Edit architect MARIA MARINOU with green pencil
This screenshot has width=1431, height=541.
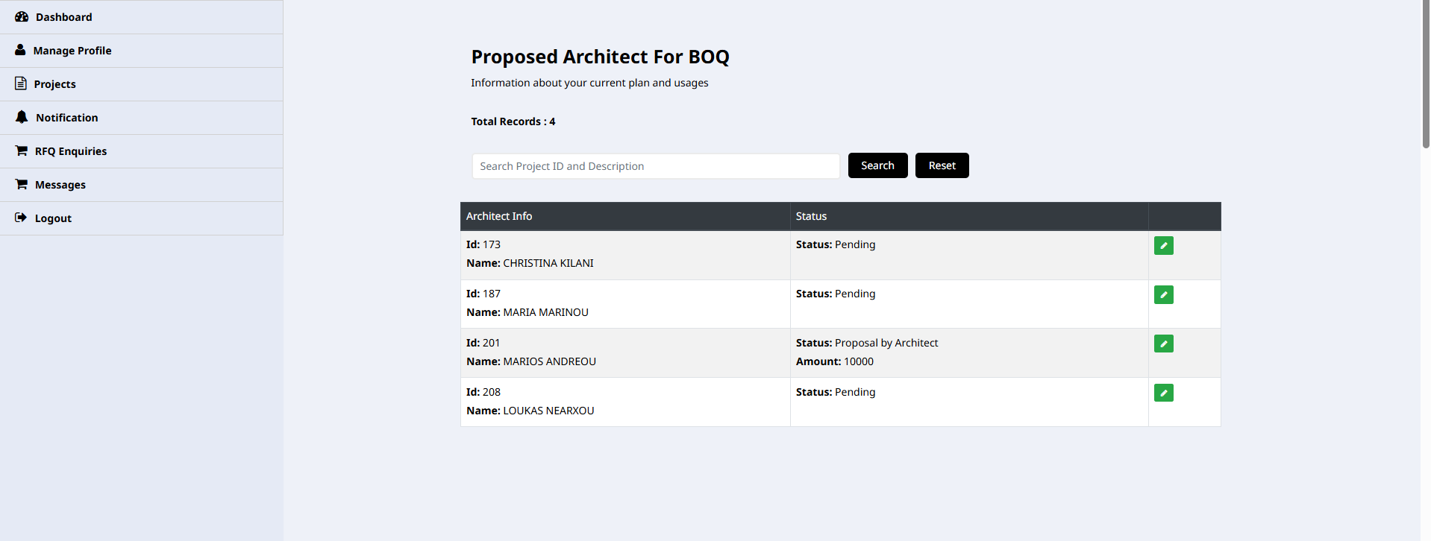1163,294
